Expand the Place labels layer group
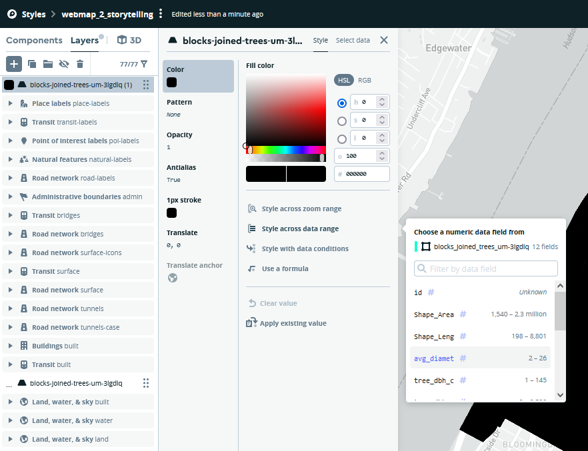Viewport: 588px width, 451px height. click(x=11, y=103)
